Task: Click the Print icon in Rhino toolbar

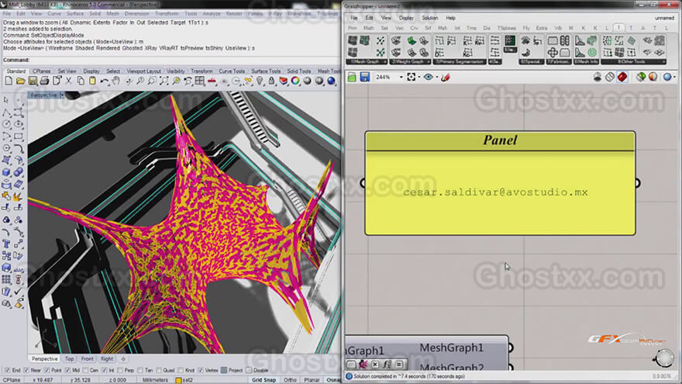Action: tap(44, 81)
